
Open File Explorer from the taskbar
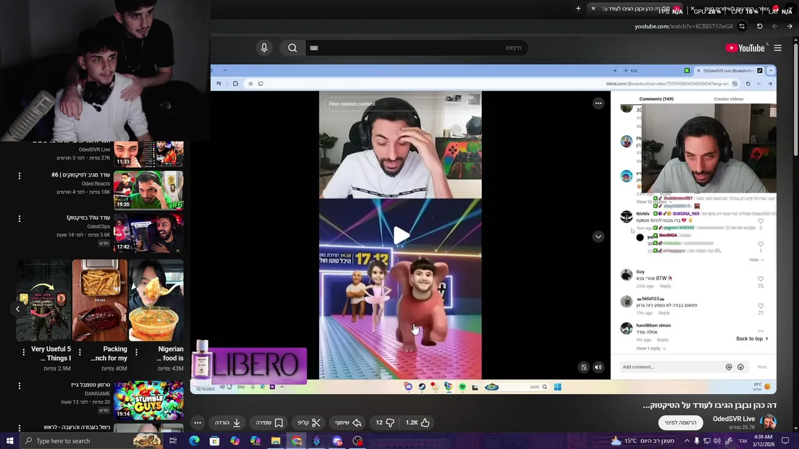click(x=275, y=441)
